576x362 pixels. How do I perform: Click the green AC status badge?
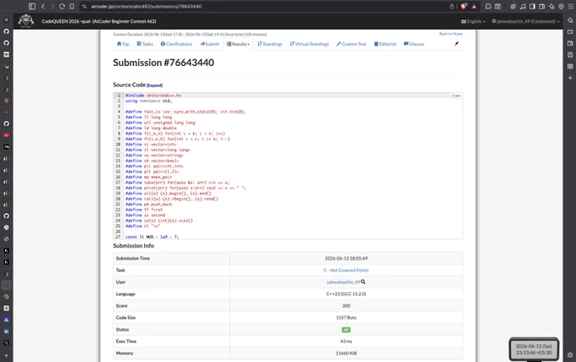tap(346, 330)
